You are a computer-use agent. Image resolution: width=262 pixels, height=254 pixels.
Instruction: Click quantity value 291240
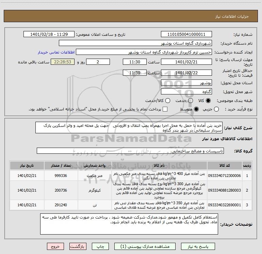tap(61, 205)
